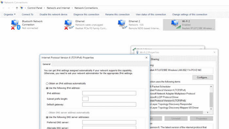Select Internet Protocol Version 6 (TCP/IPv6) item
Screen dimensions: 229x129
coord(168,101)
